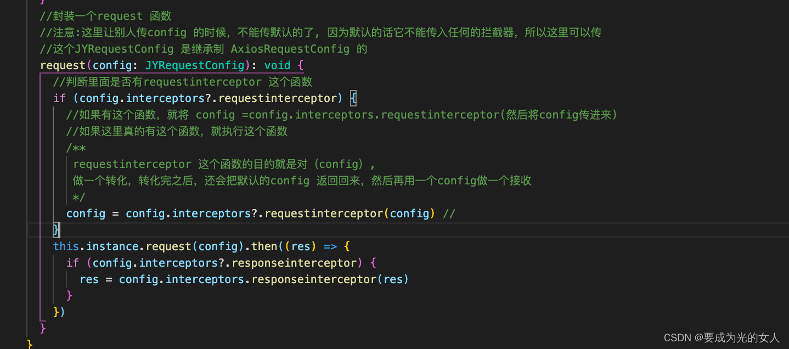Click the res variable being assigned
This screenshot has width=789, height=349.
click(x=89, y=279)
